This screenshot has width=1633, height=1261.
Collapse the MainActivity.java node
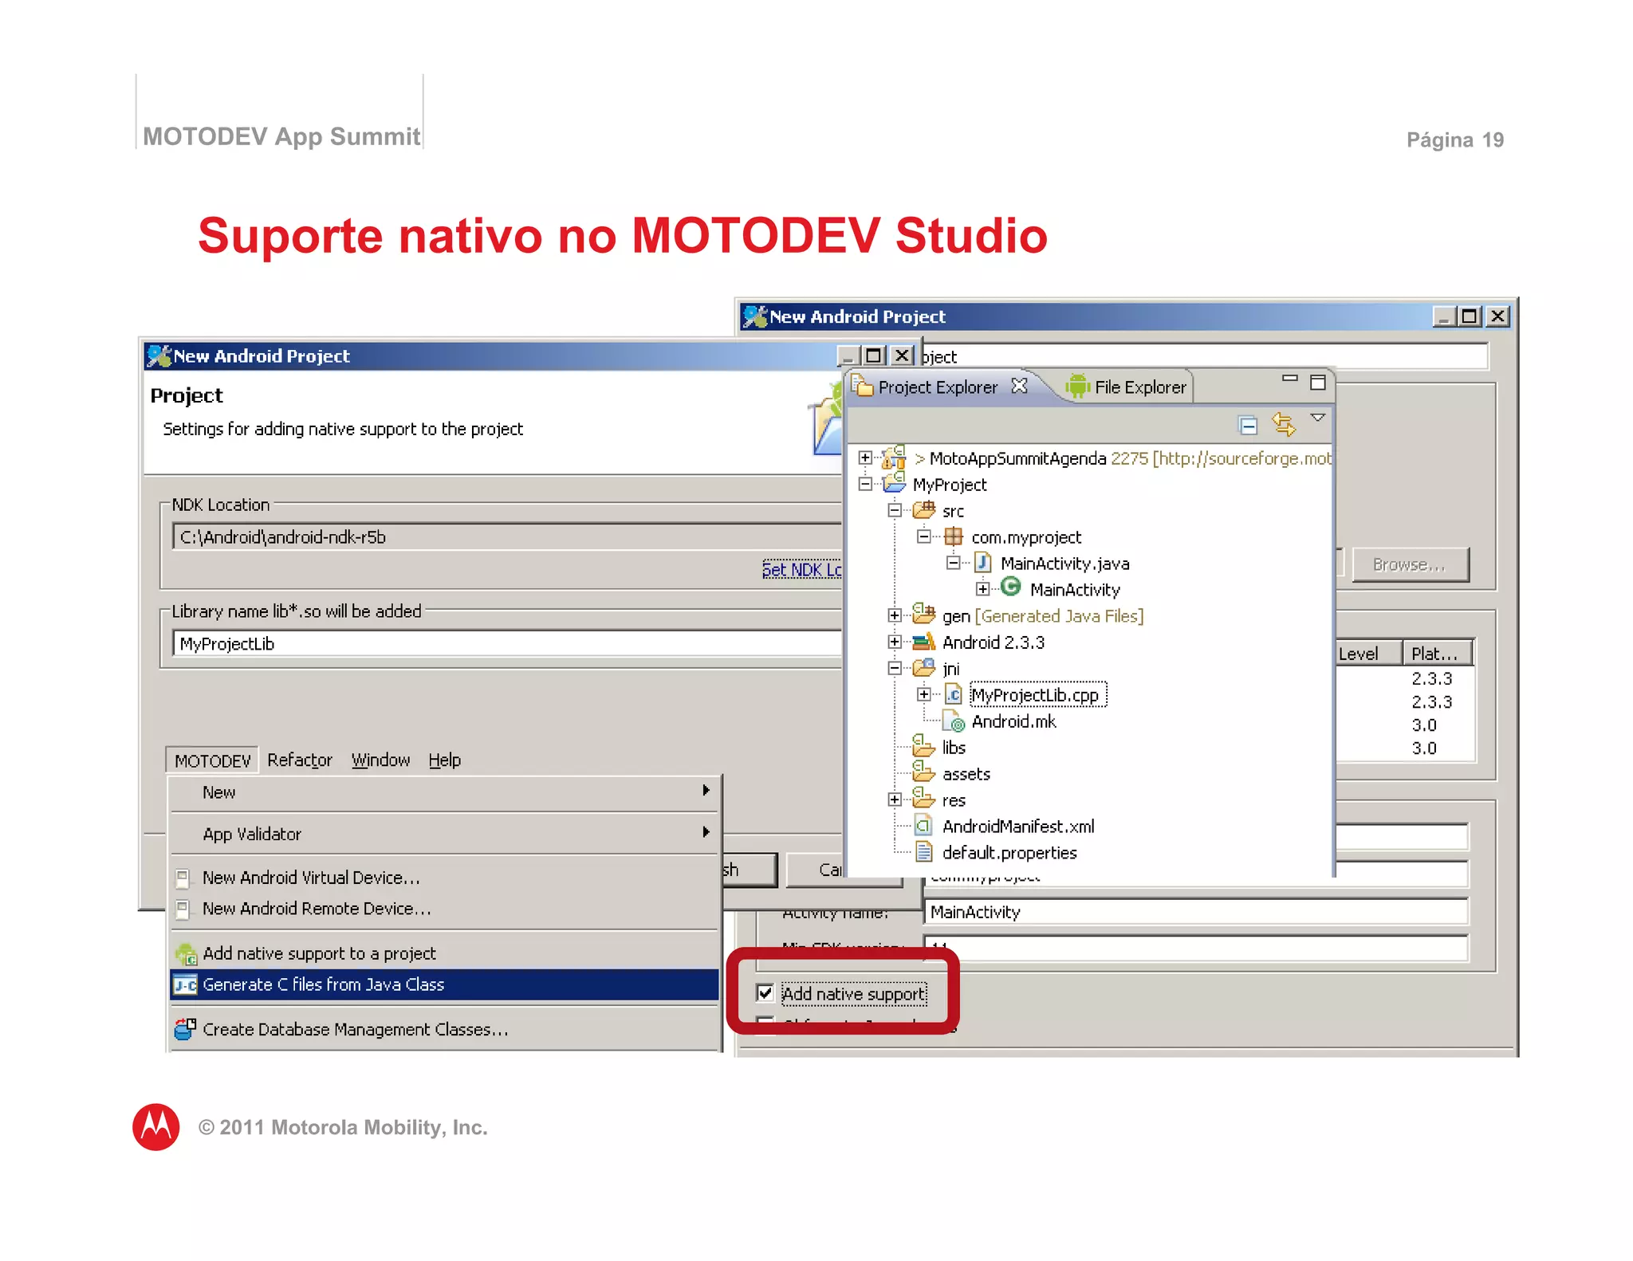tap(953, 563)
